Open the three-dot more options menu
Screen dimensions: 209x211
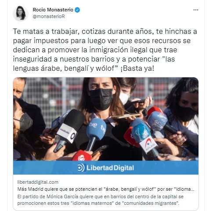coord(196,10)
